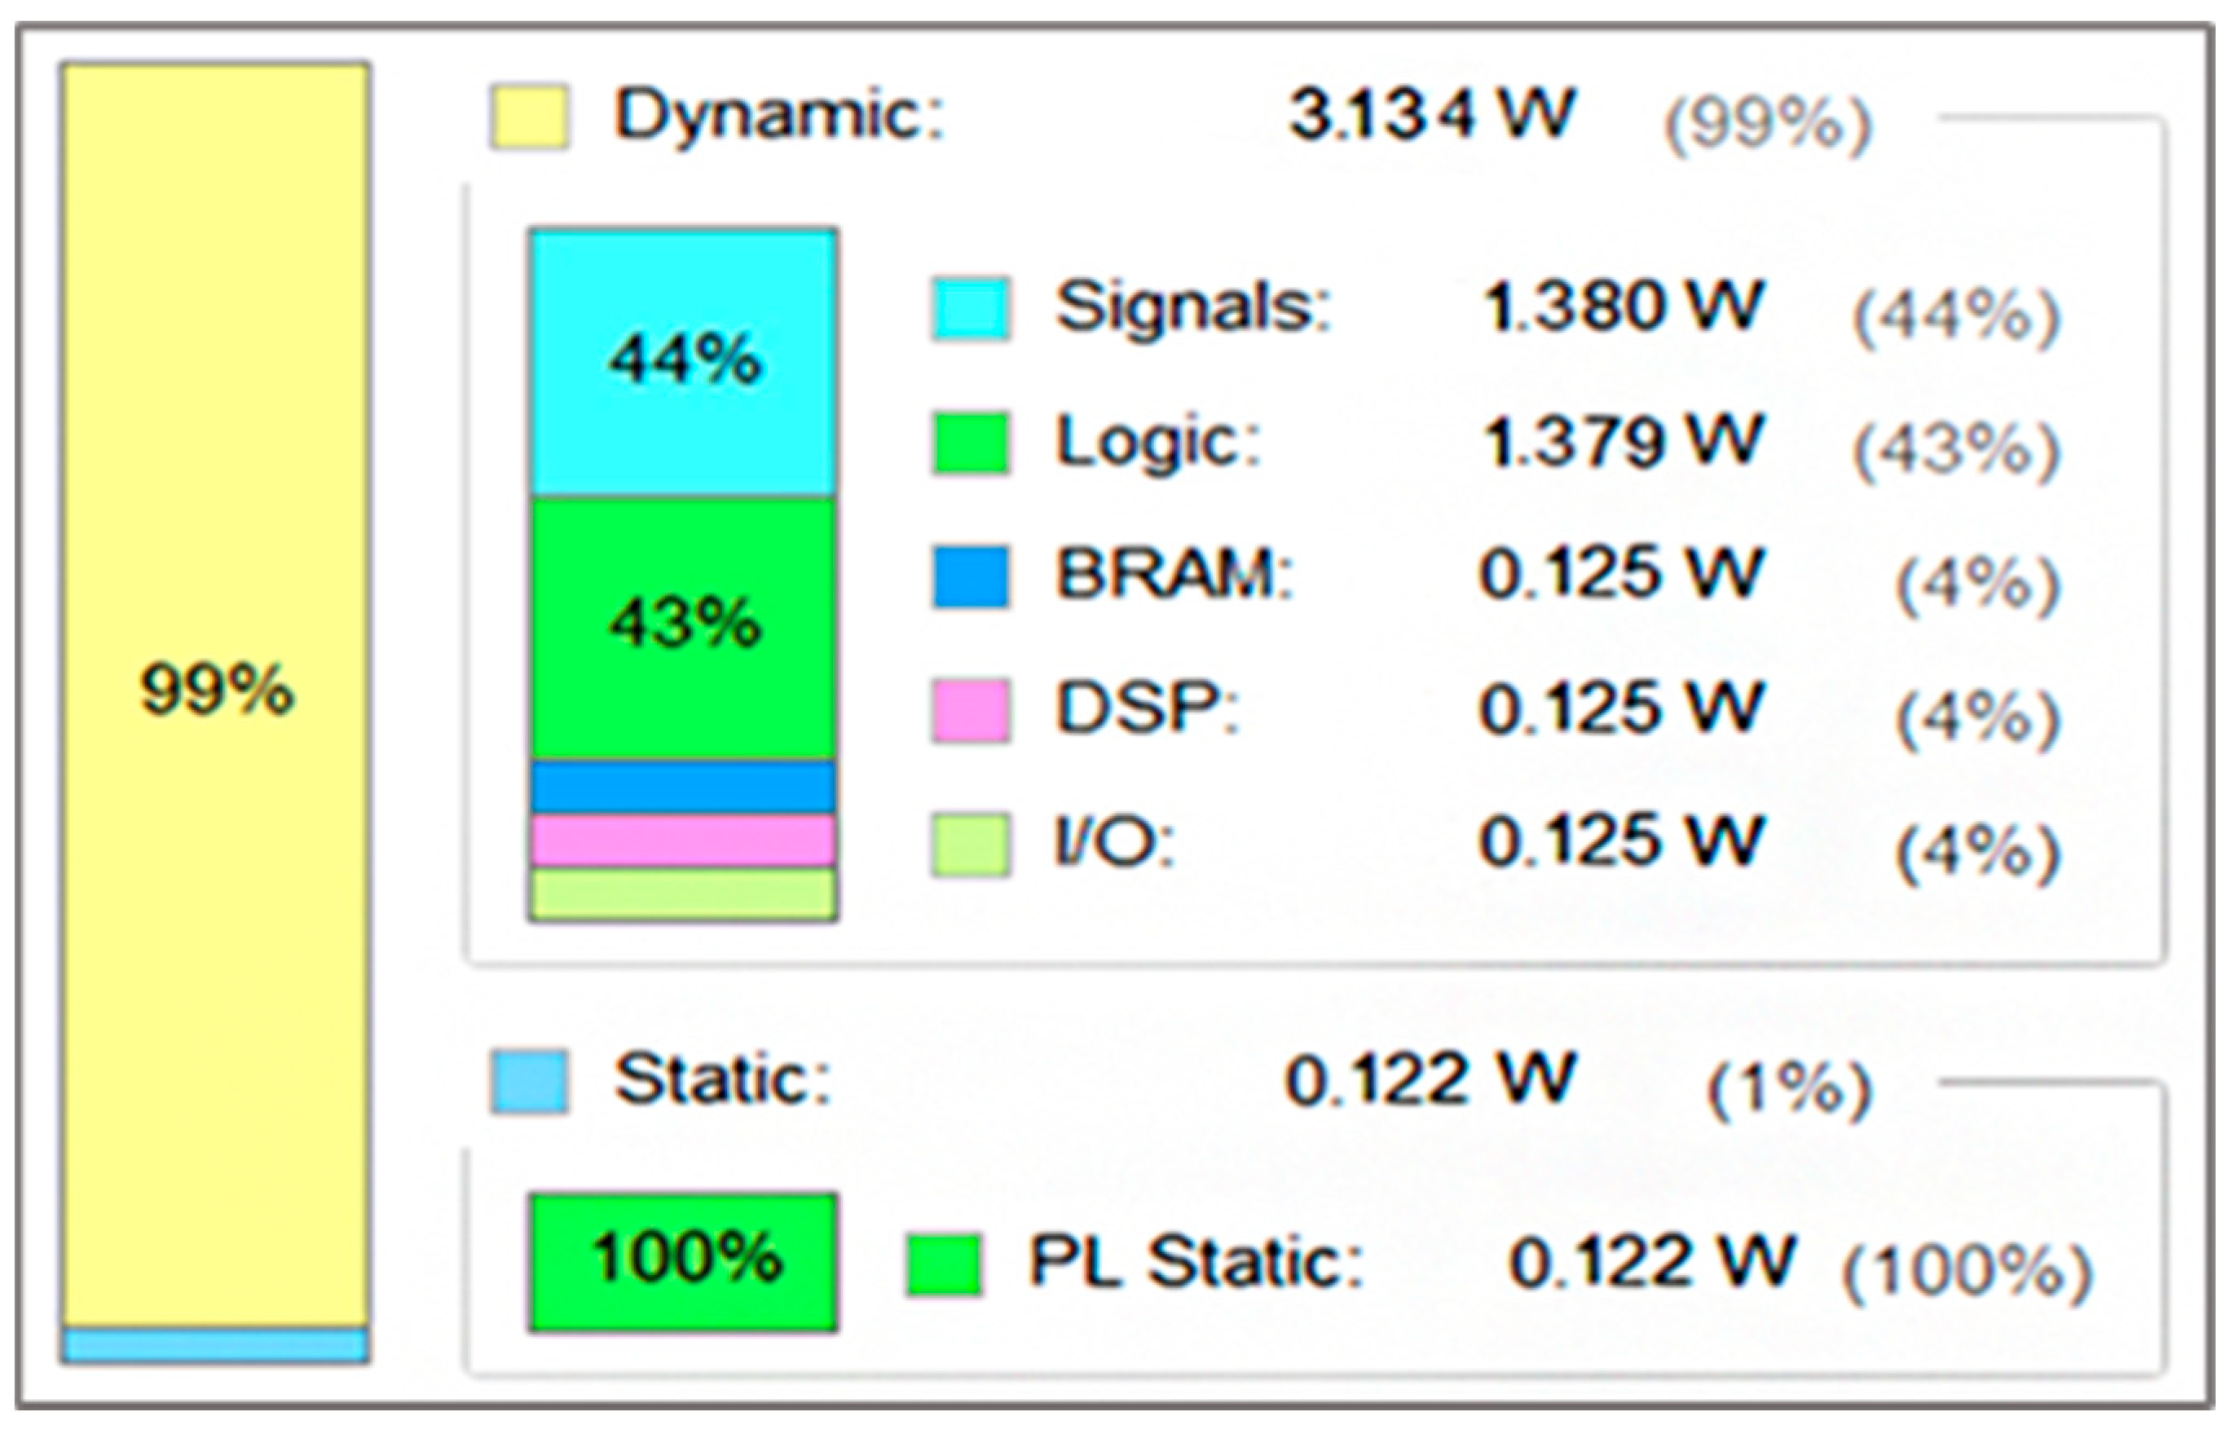Click the pink DSP legend swatch
Viewport: 2234px width, 1434px height.
tap(971, 712)
